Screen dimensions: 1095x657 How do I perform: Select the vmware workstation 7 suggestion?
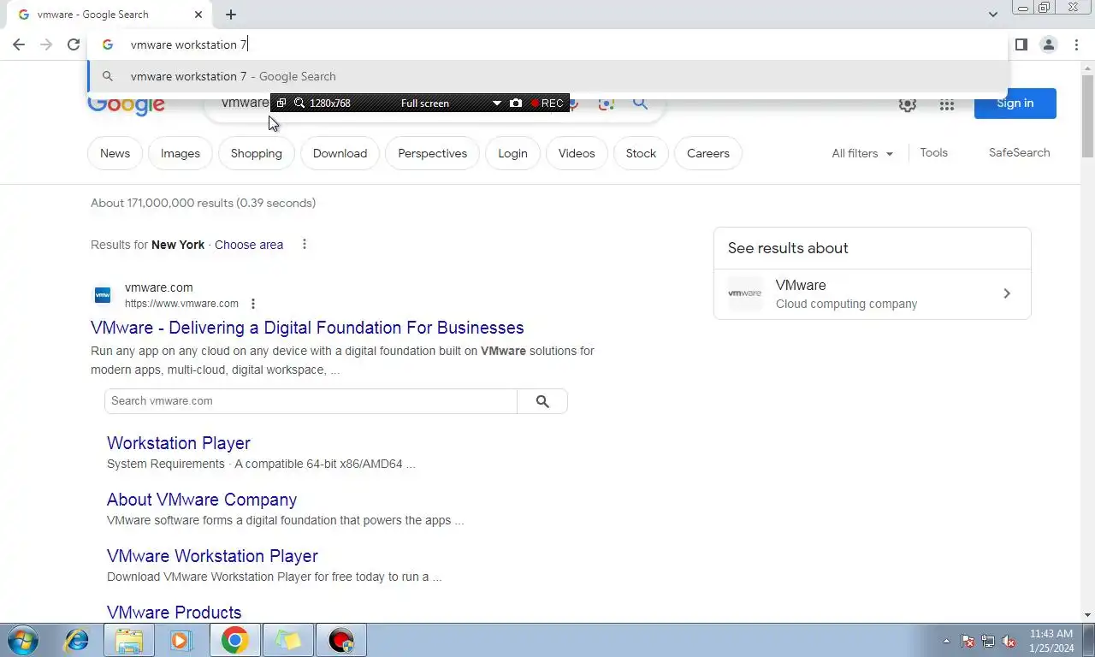tap(547, 76)
